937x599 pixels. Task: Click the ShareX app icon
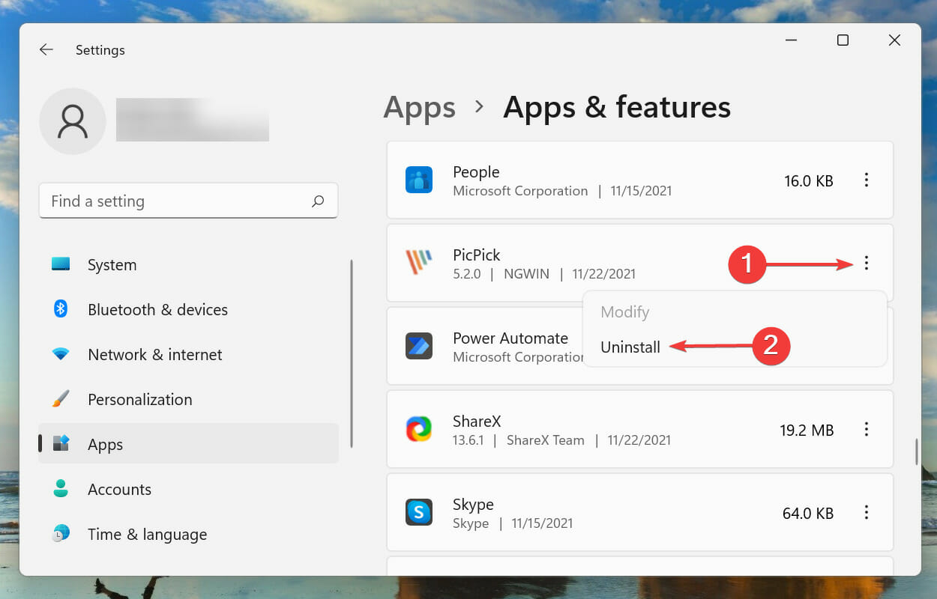pyautogui.click(x=419, y=429)
